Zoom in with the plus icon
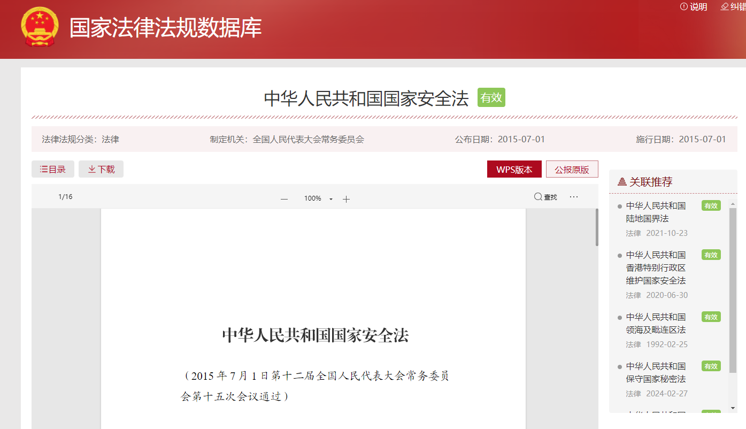This screenshot has height=429, width=746. click(346, 199)
